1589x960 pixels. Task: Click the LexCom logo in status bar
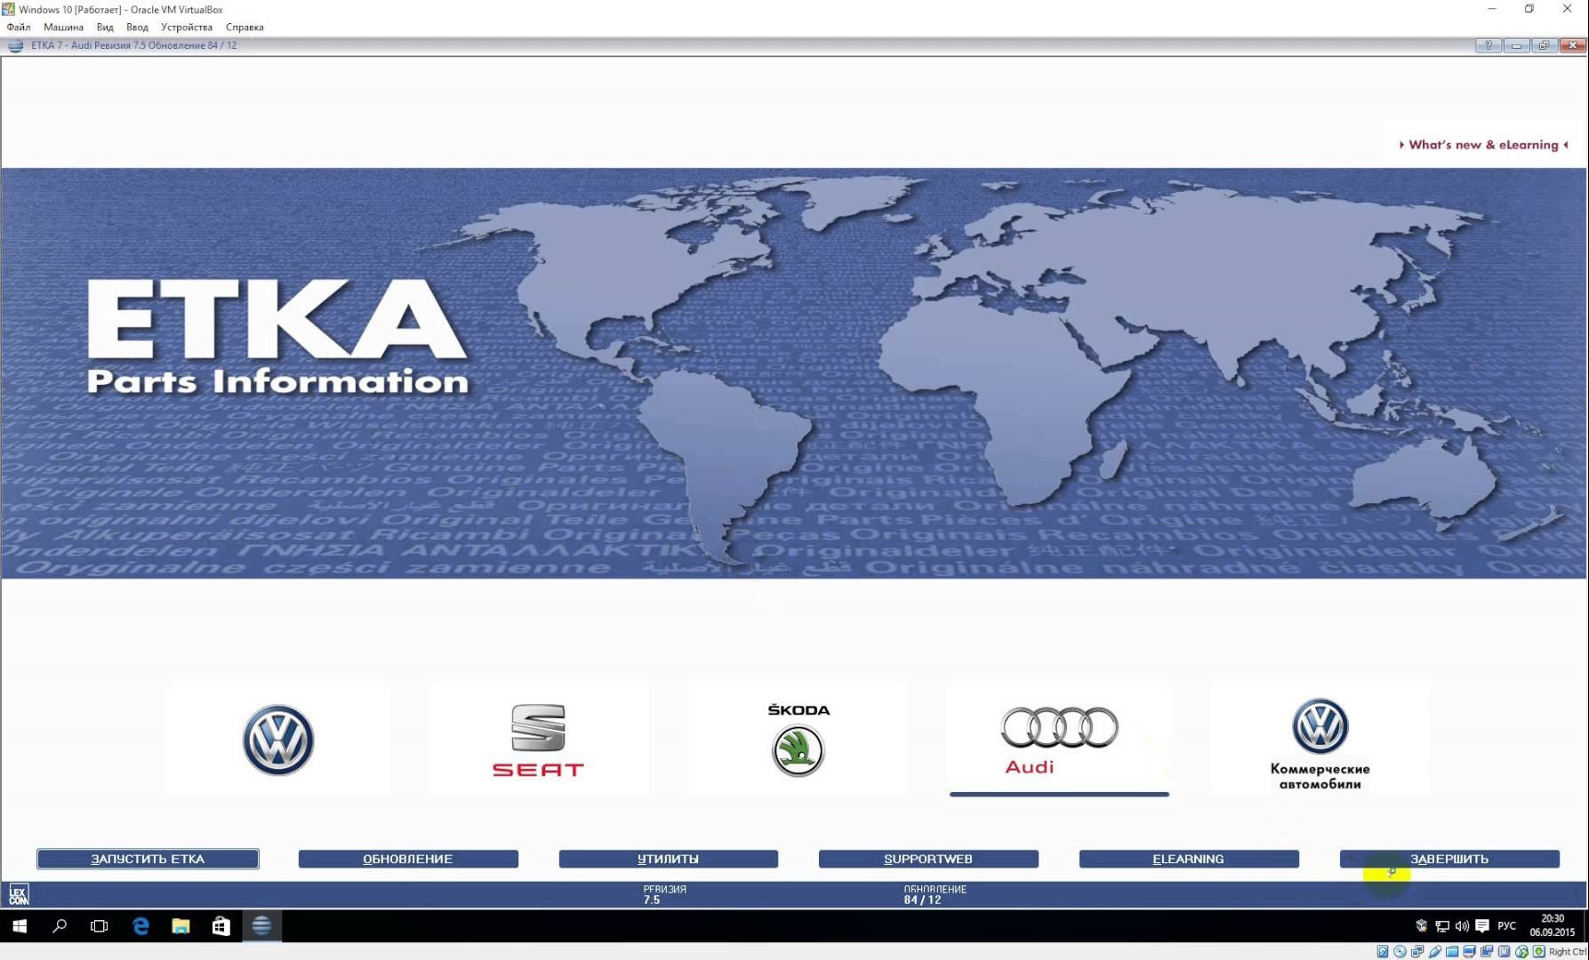pos(19,894)
